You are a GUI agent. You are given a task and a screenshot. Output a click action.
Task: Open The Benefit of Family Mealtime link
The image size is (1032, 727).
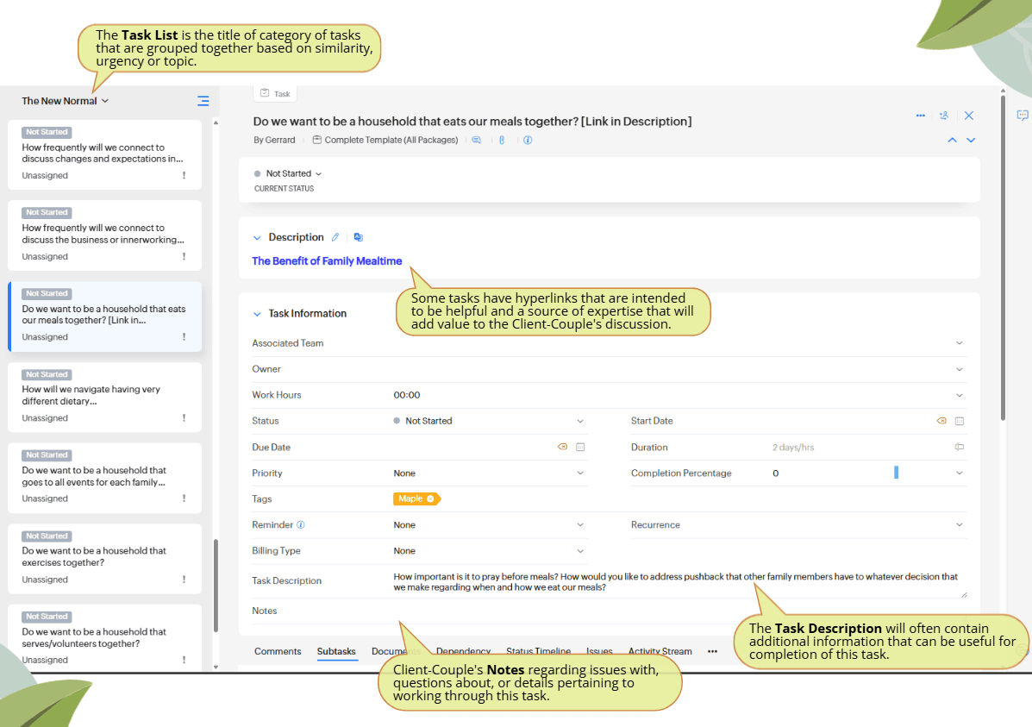[x=327, y=261]
